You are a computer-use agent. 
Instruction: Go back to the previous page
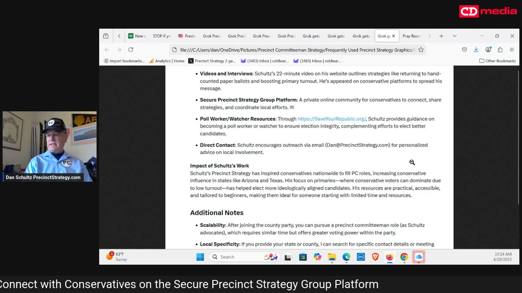tap(107, 50)
